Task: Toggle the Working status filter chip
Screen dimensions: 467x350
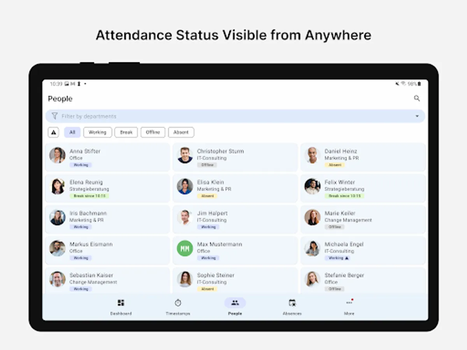Action: click(97, 132)
